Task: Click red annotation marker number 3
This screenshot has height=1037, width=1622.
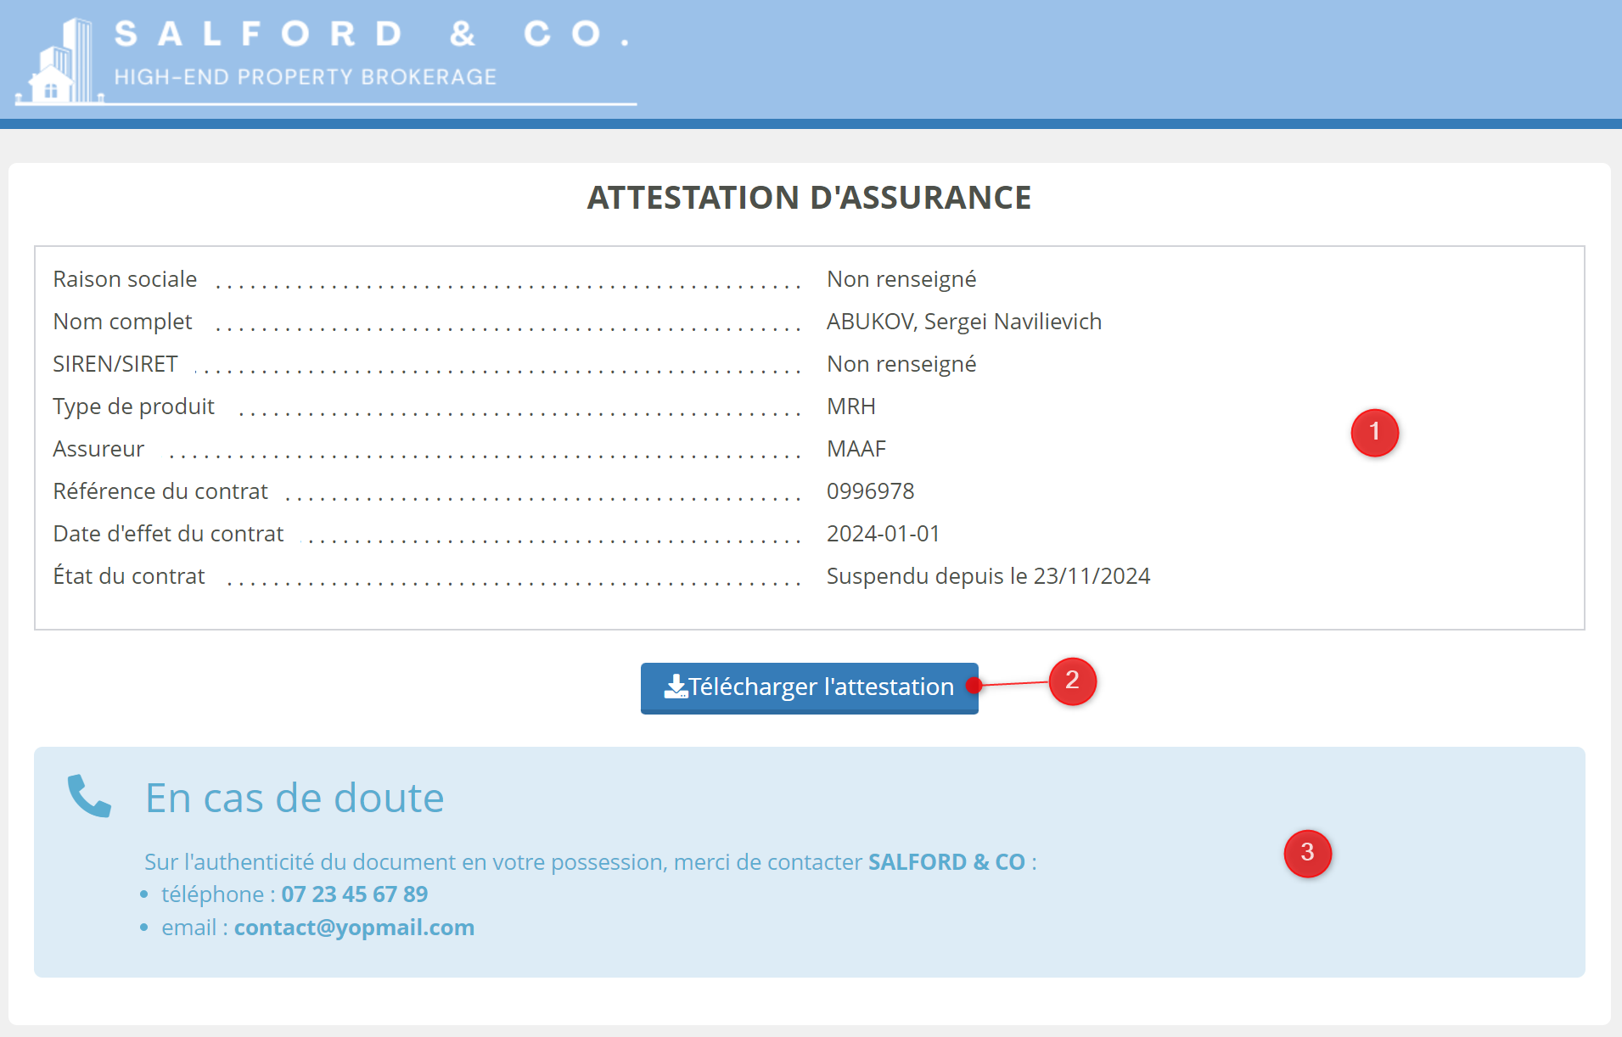Action: click(x=1307, y=853)
